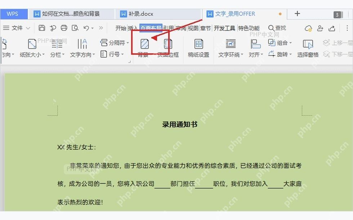353x220 pixels.
Task: Open the 旋转 rotate dropdown
Action: (280, 54)
